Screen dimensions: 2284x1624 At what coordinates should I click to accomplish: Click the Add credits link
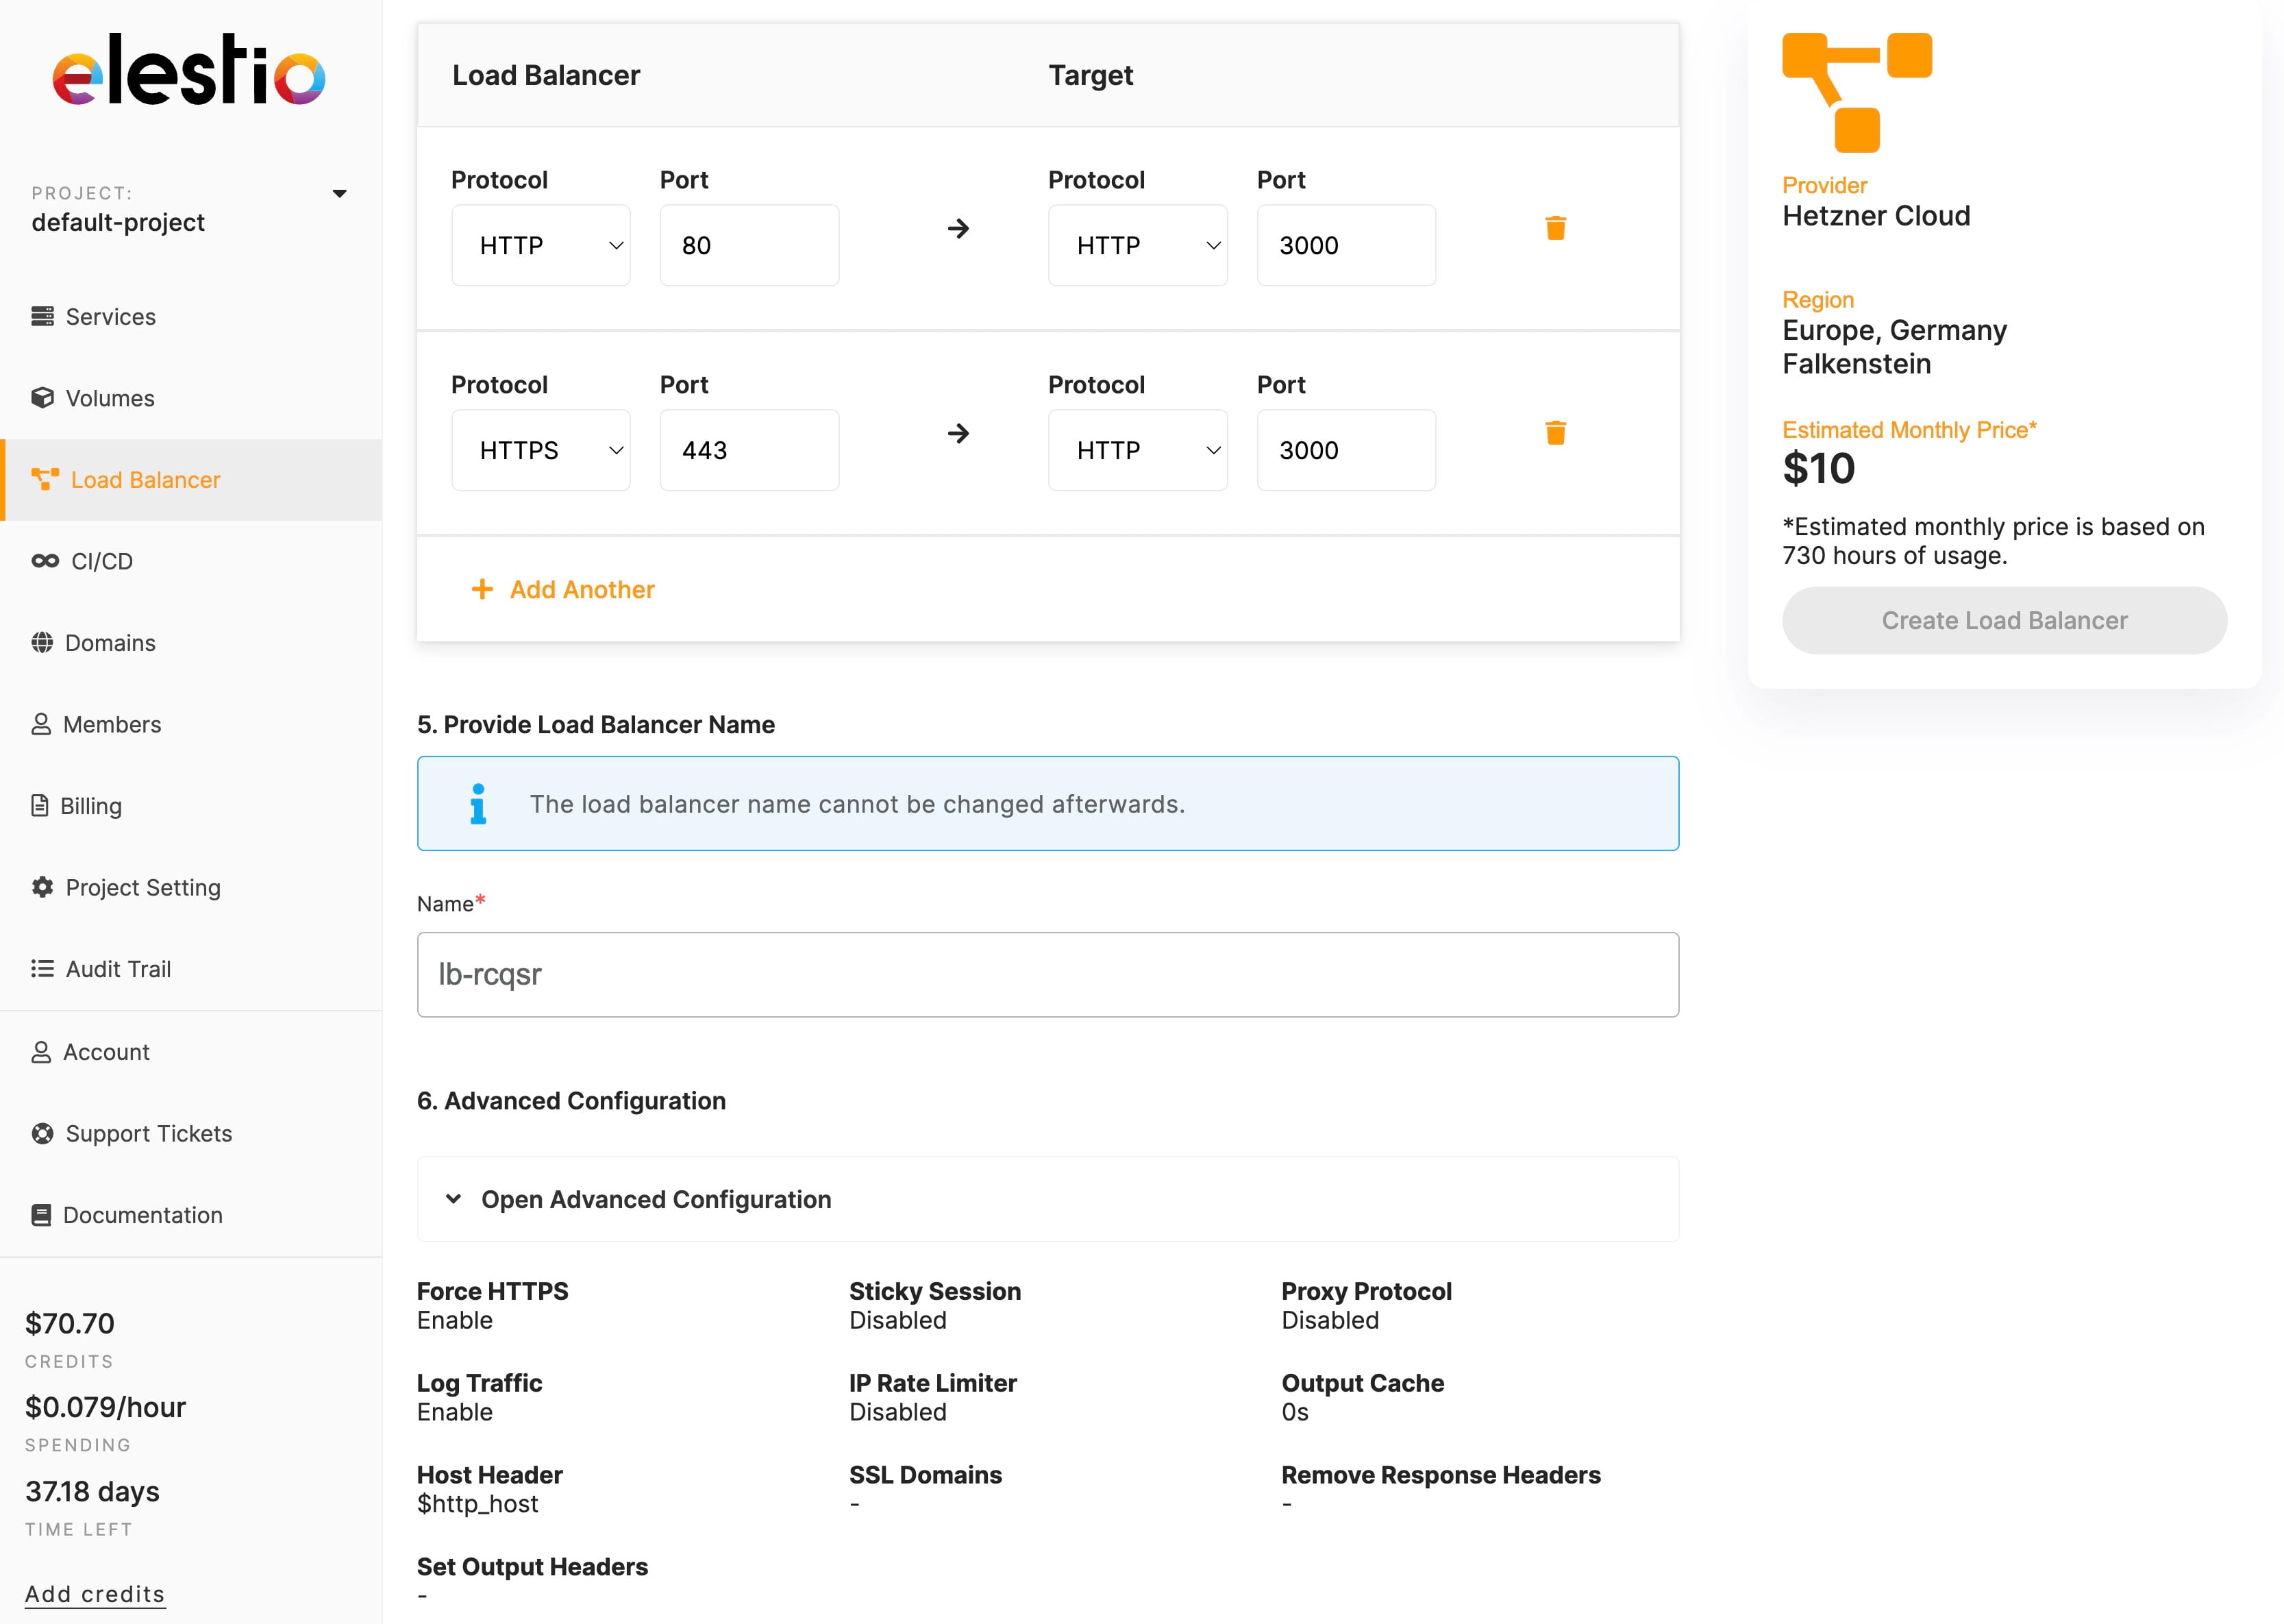point(95,1594)
